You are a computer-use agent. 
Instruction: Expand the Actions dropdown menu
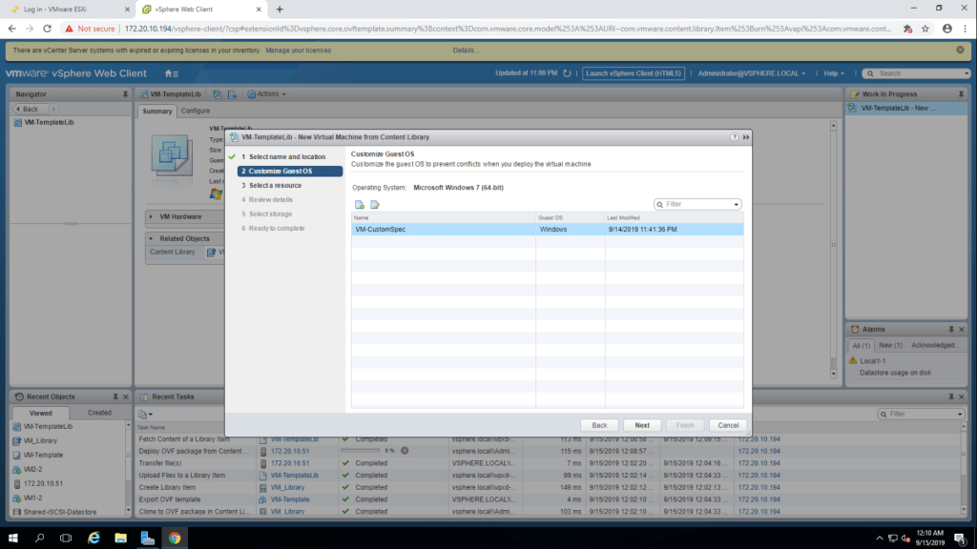pos(266,94)
